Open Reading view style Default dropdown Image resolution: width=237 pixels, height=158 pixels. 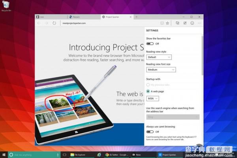(159, 57)
